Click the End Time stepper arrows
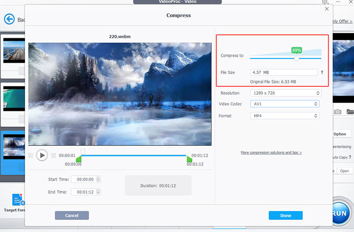Screen dimensions: 354x232 pos(98,192)
